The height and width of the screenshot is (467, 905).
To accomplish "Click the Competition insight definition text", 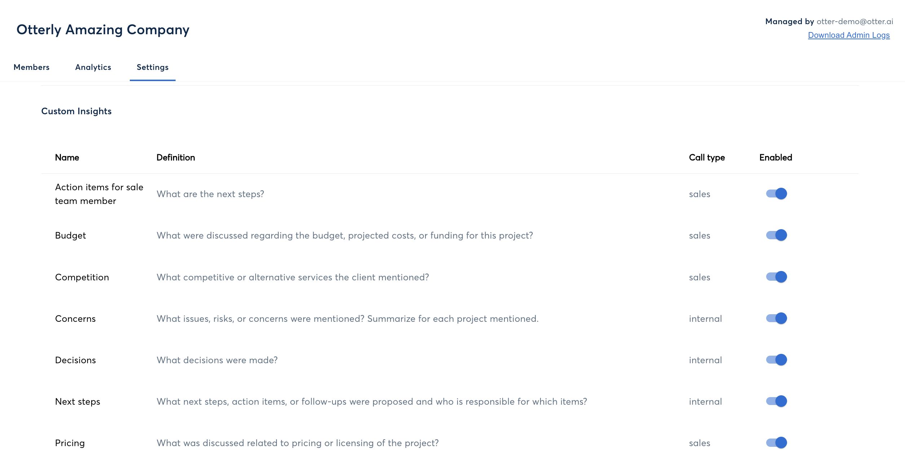I will 292,277.
